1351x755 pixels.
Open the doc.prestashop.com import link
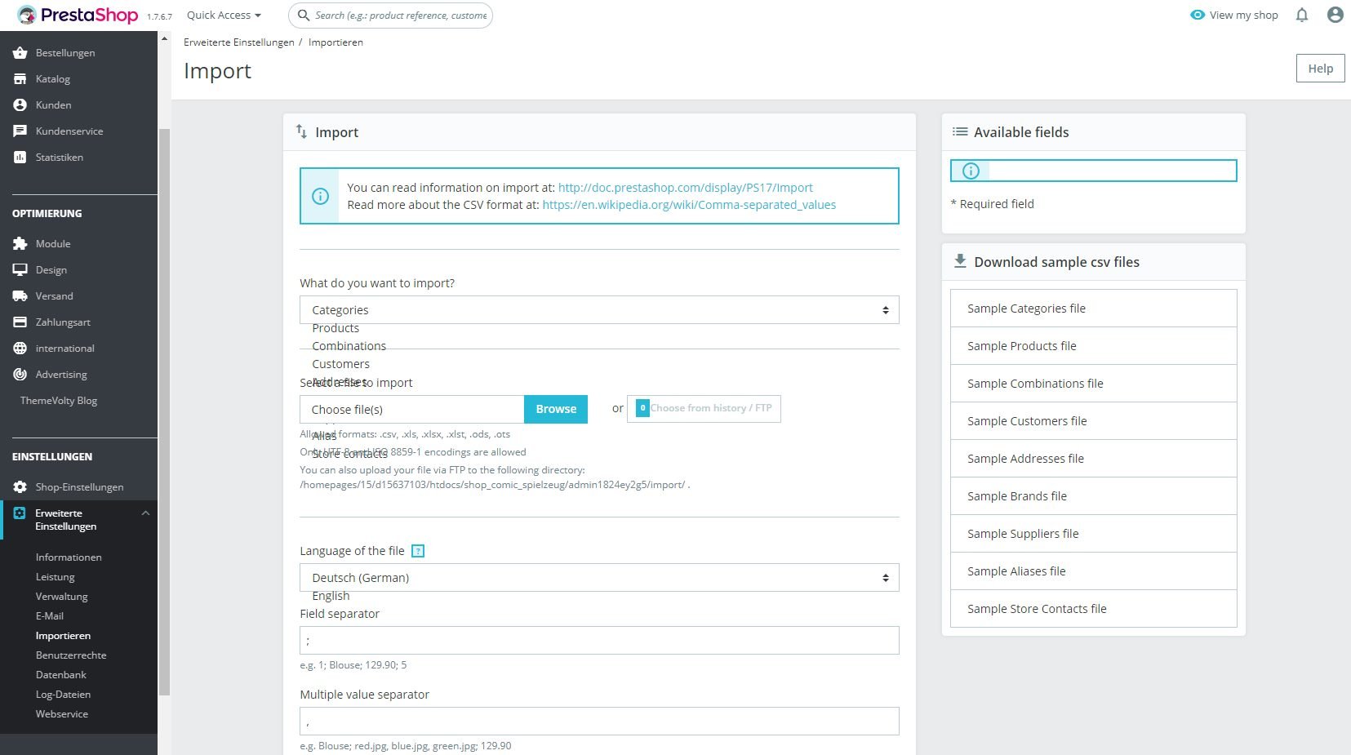pos(686,188)
